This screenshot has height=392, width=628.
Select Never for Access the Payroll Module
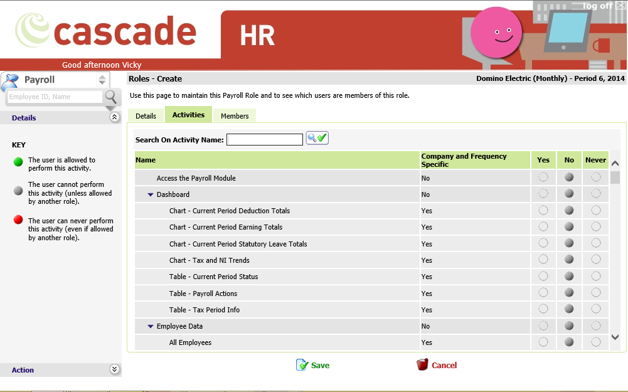[595, 177]
